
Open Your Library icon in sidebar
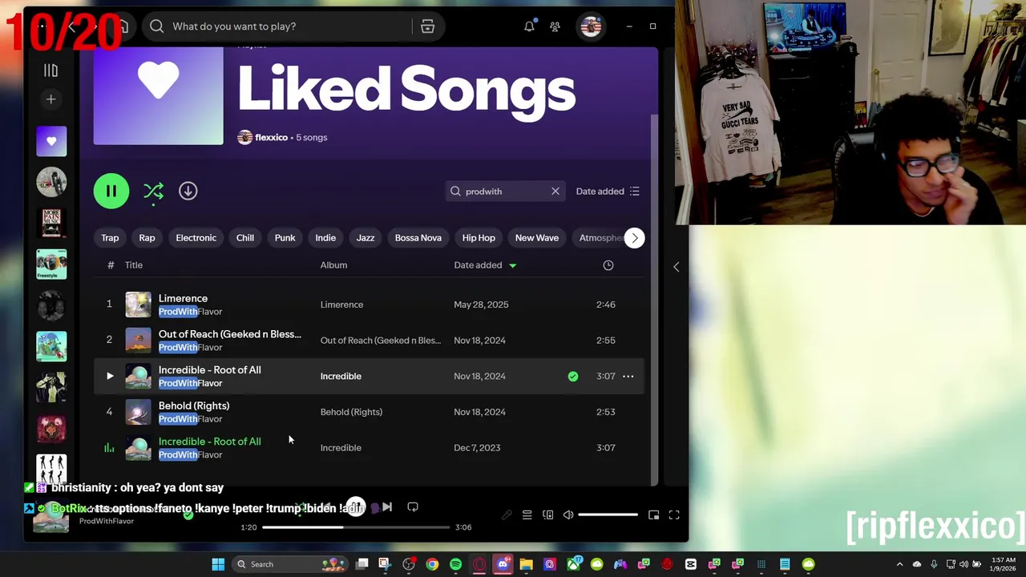[x=50, y=71]
